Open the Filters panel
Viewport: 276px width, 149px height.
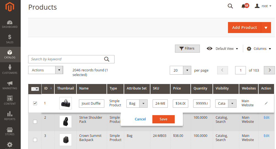pyautogui.click(x=187, y=48)
